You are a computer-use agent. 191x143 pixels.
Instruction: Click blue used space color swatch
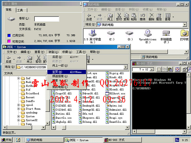(x=9, y=35)
